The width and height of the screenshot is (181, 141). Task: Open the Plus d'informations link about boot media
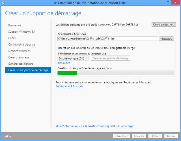point(94,126)
